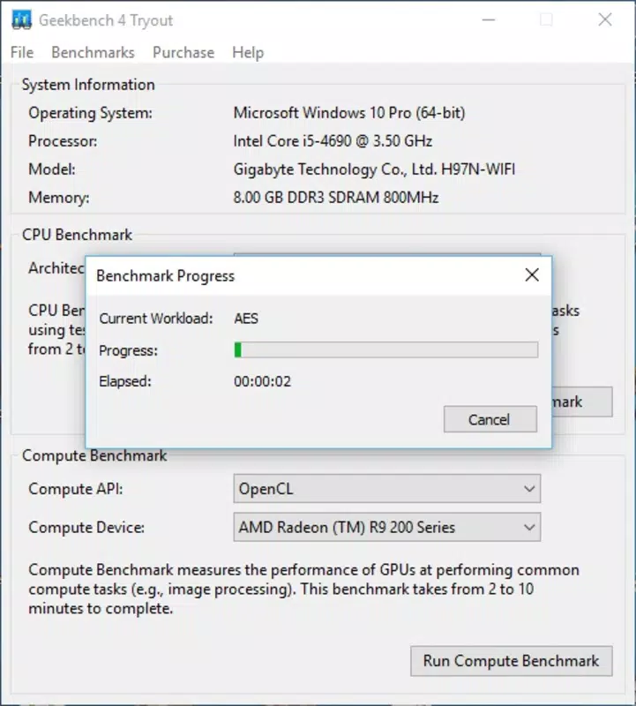Click the Geekbench app icon in title bar

pos(21,20)
